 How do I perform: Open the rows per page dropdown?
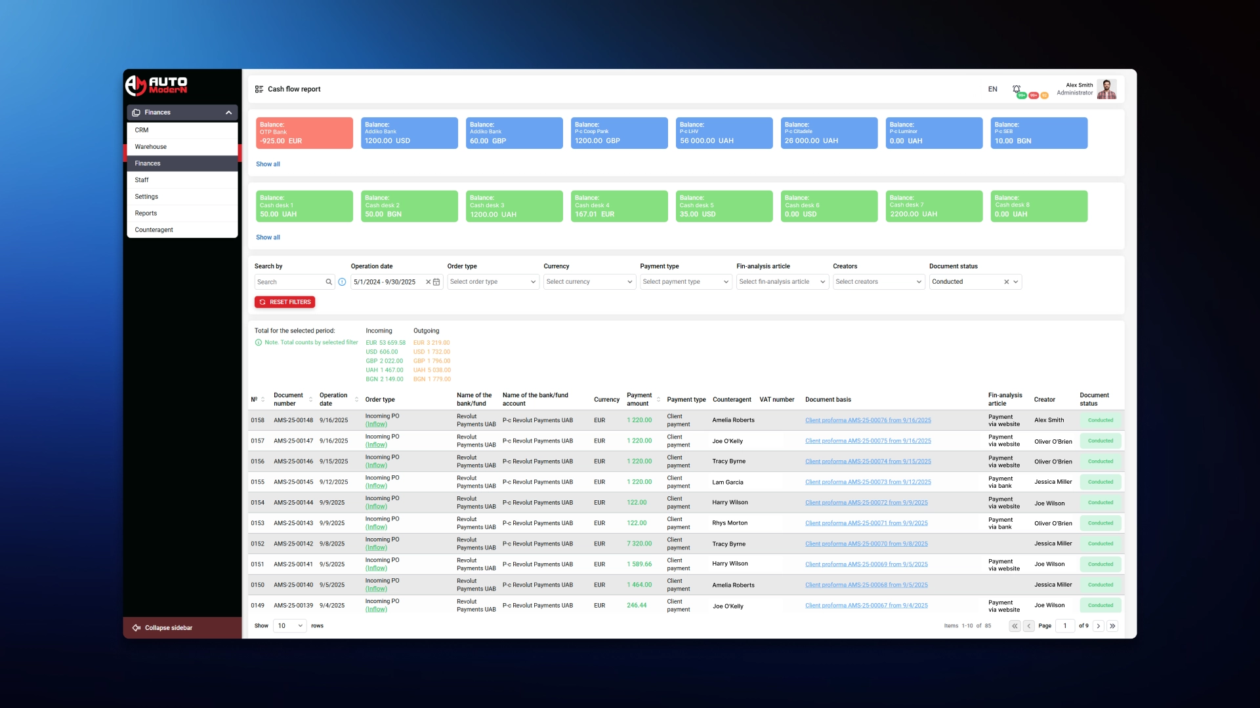click(289, 626)
